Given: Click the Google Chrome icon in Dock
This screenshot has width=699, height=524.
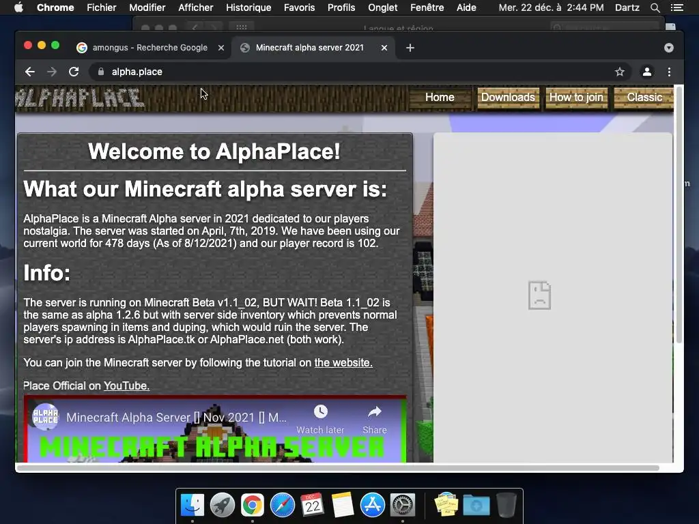Looking at the screenshot, I should pyautogui.click(x=253, y=505).
